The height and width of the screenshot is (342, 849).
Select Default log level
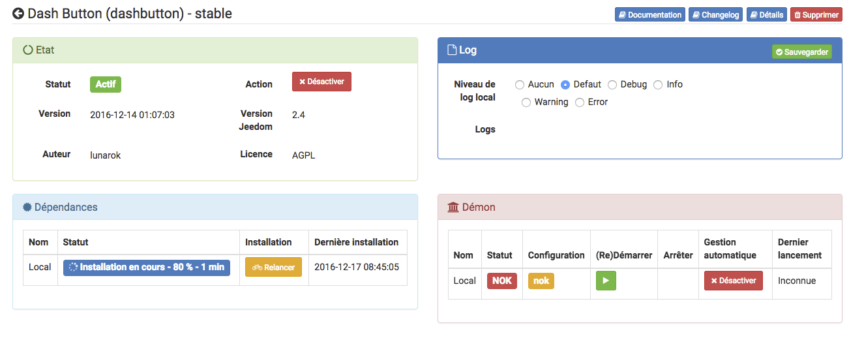coord(565,85)
